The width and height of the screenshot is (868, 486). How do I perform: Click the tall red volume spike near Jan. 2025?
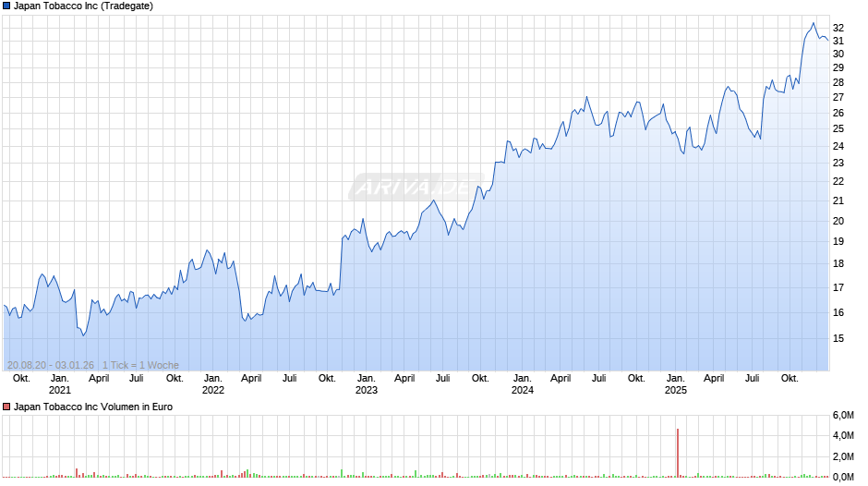click(678, 453)
